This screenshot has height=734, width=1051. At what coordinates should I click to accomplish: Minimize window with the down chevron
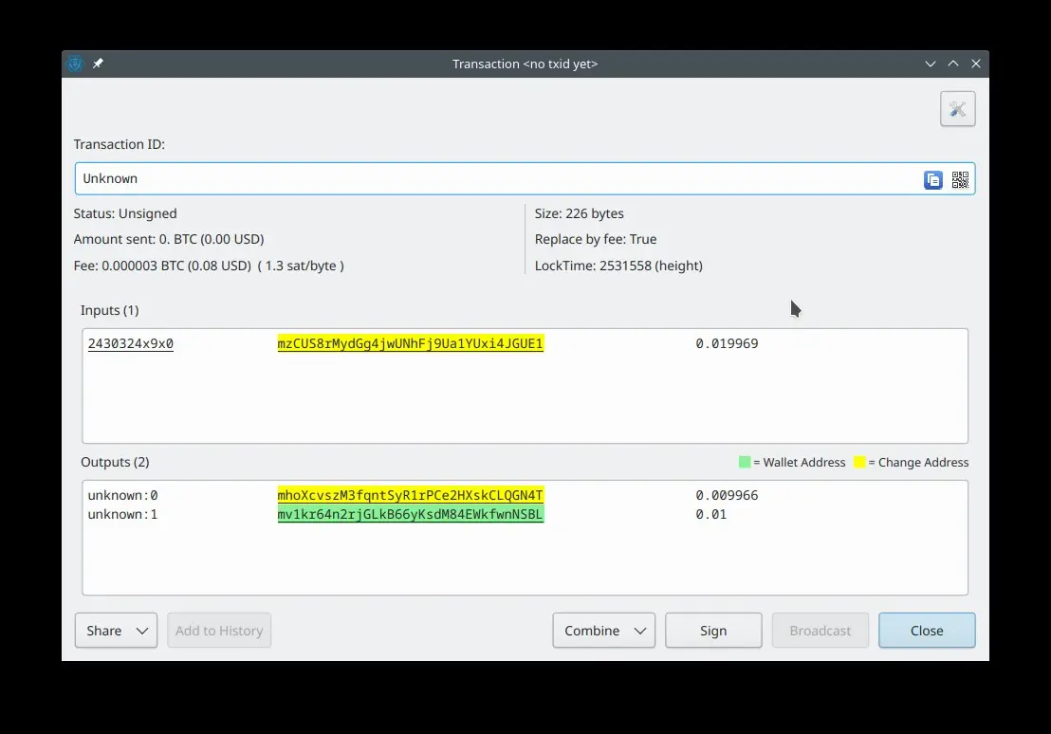pos(931,64)
